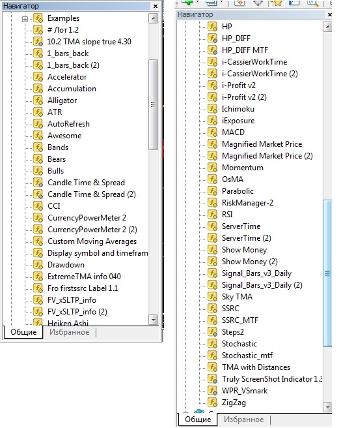Screen dimensions: 341x428
Task: Click the ZigZag indicator icon
Action: point(212,402)
